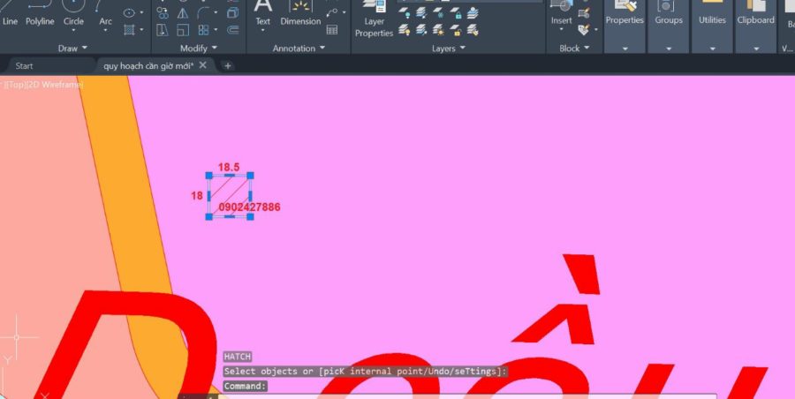Click the layer Freeze icon
Screen dimensions: 795x399
(x=438, y=12)
